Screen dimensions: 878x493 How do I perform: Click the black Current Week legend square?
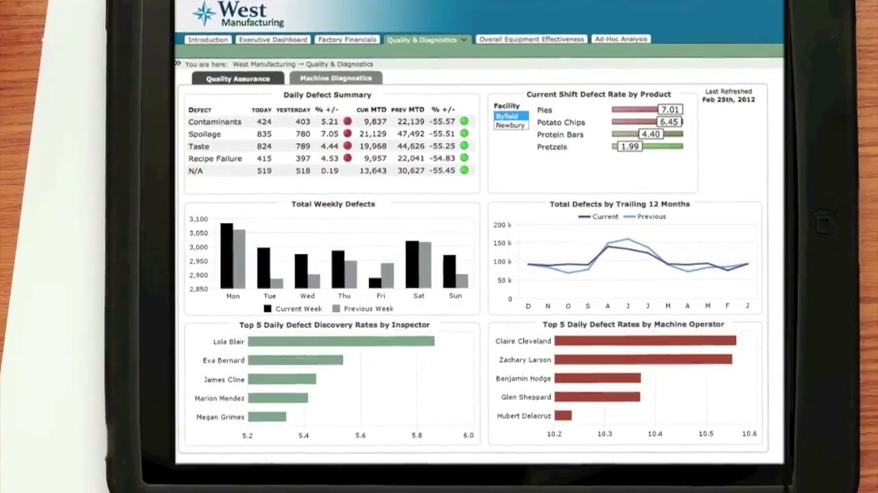click(268, 309)
